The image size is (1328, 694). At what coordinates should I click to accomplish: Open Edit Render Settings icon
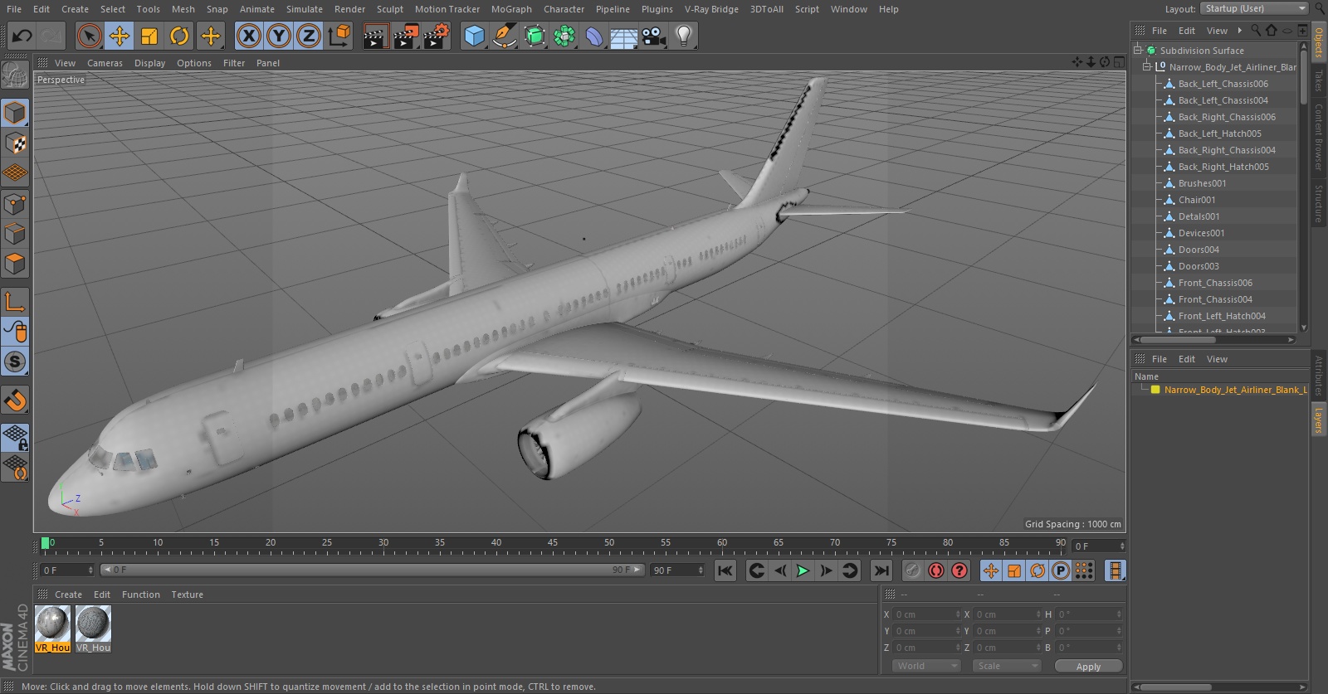[x=436, y=36]
